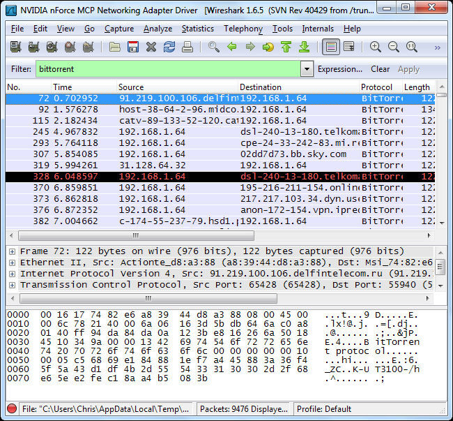
Task: Click the red capture status indicator
Action: (x=12, y=408)
